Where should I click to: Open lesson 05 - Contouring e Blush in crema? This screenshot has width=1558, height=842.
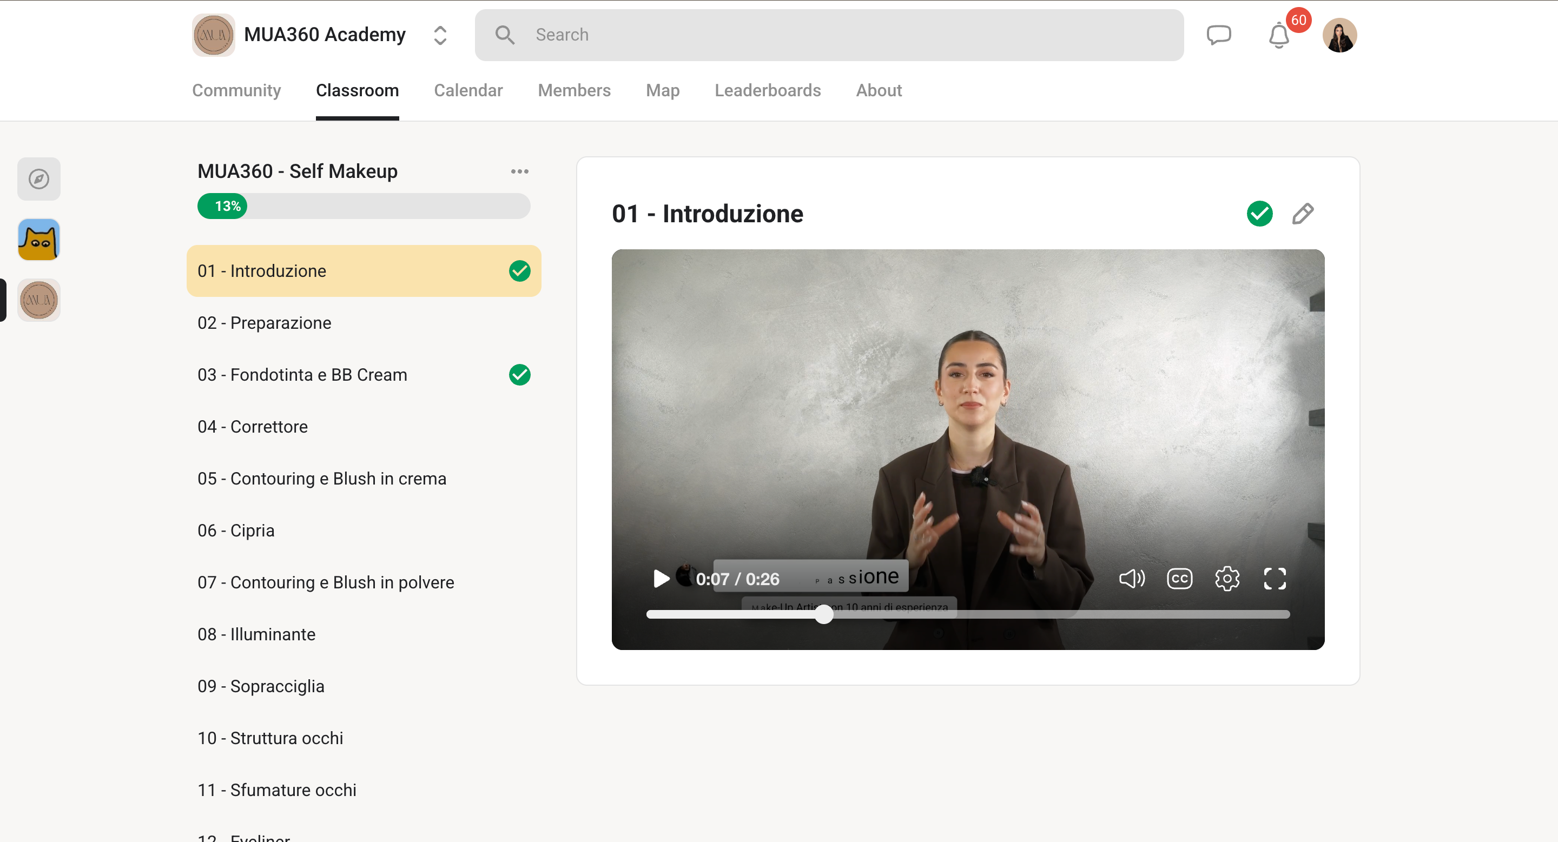click(364, 479)
